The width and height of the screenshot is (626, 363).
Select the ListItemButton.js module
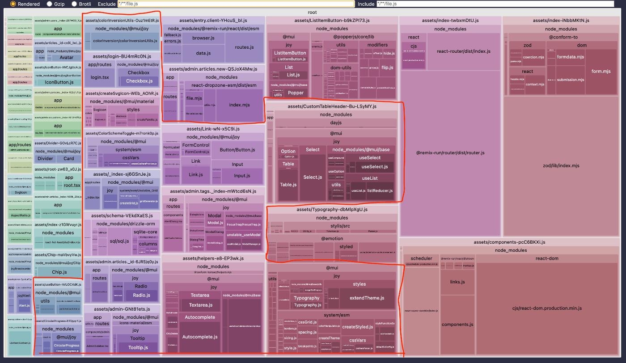coord(292,59)
